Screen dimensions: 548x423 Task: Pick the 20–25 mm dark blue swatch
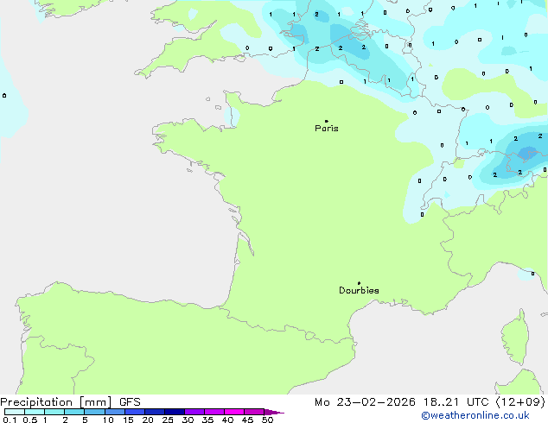pos(155,412)
